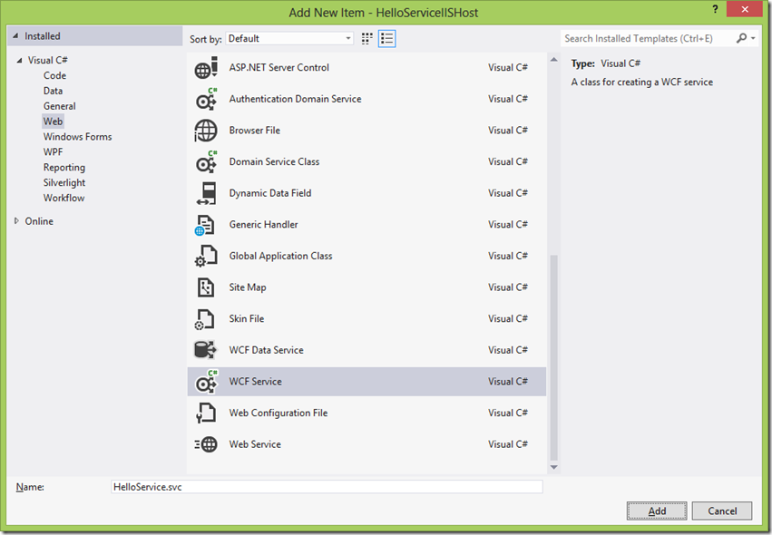Choose the Skin File template name
Viewport: 772px width, 535px height.
point(247,318)
